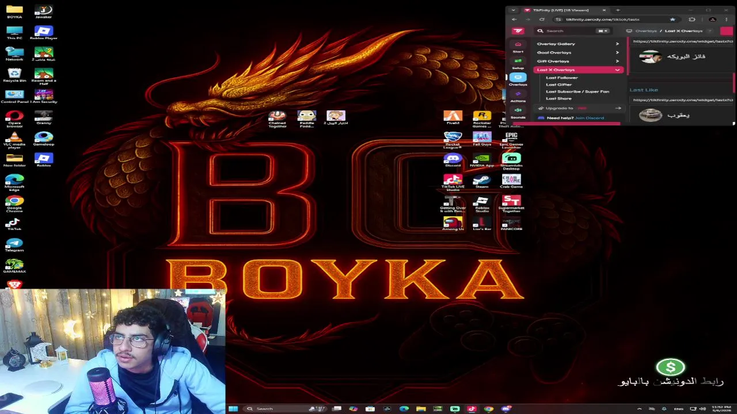Open the Setup section in TikFinity sidebar

pyautogui.click(x=518, y=63)
